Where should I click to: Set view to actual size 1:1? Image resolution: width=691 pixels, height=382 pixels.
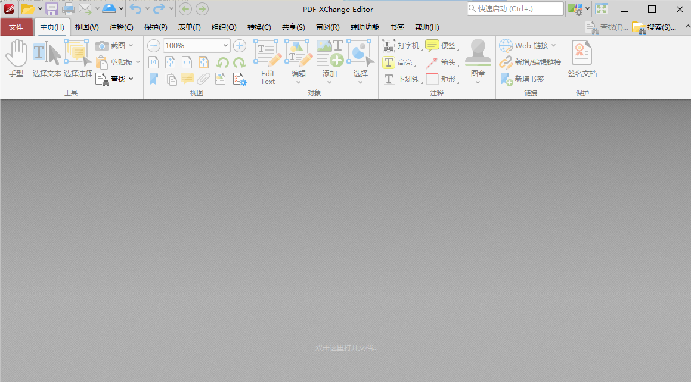click(x=153, y=62)
